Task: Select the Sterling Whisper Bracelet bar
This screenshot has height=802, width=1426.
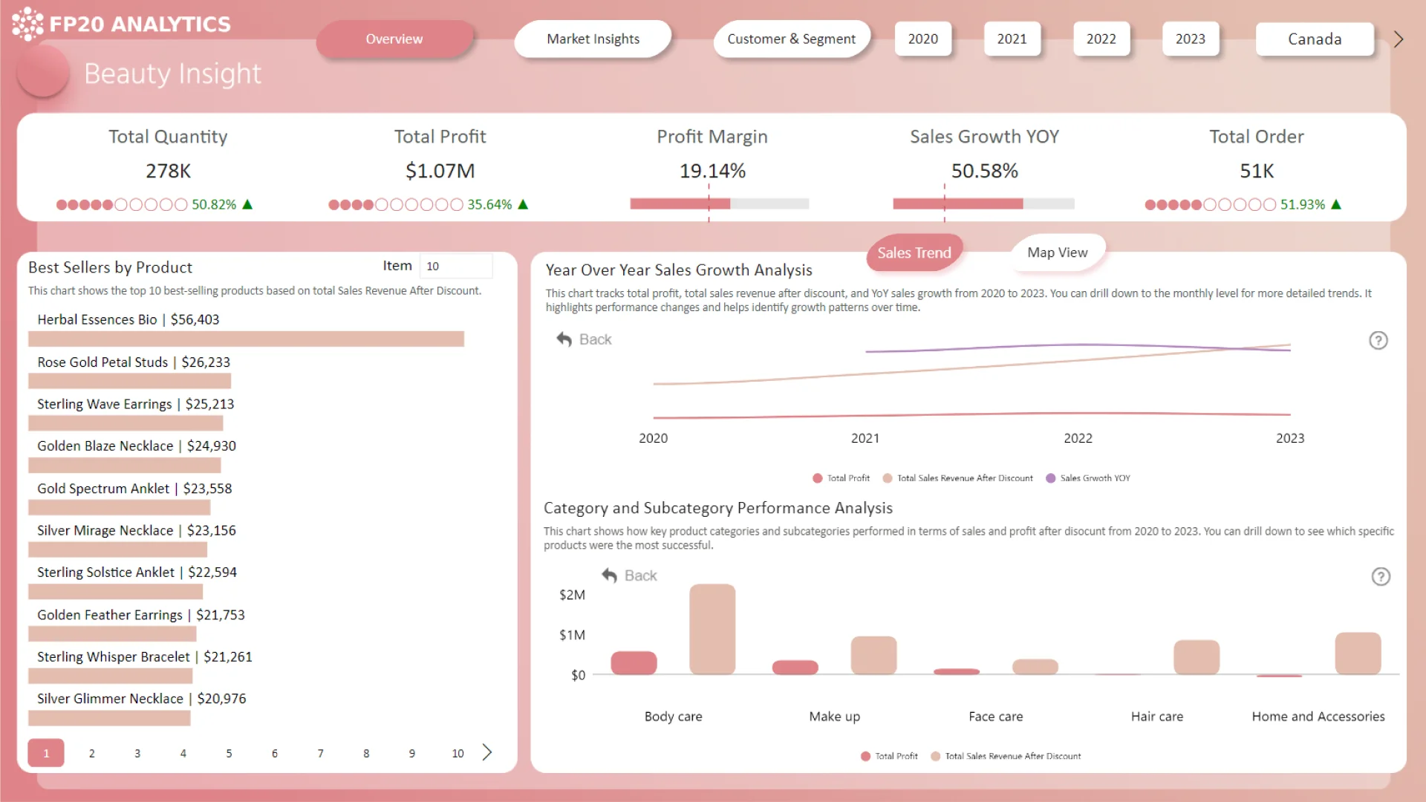Action: [x=110, y=676]
